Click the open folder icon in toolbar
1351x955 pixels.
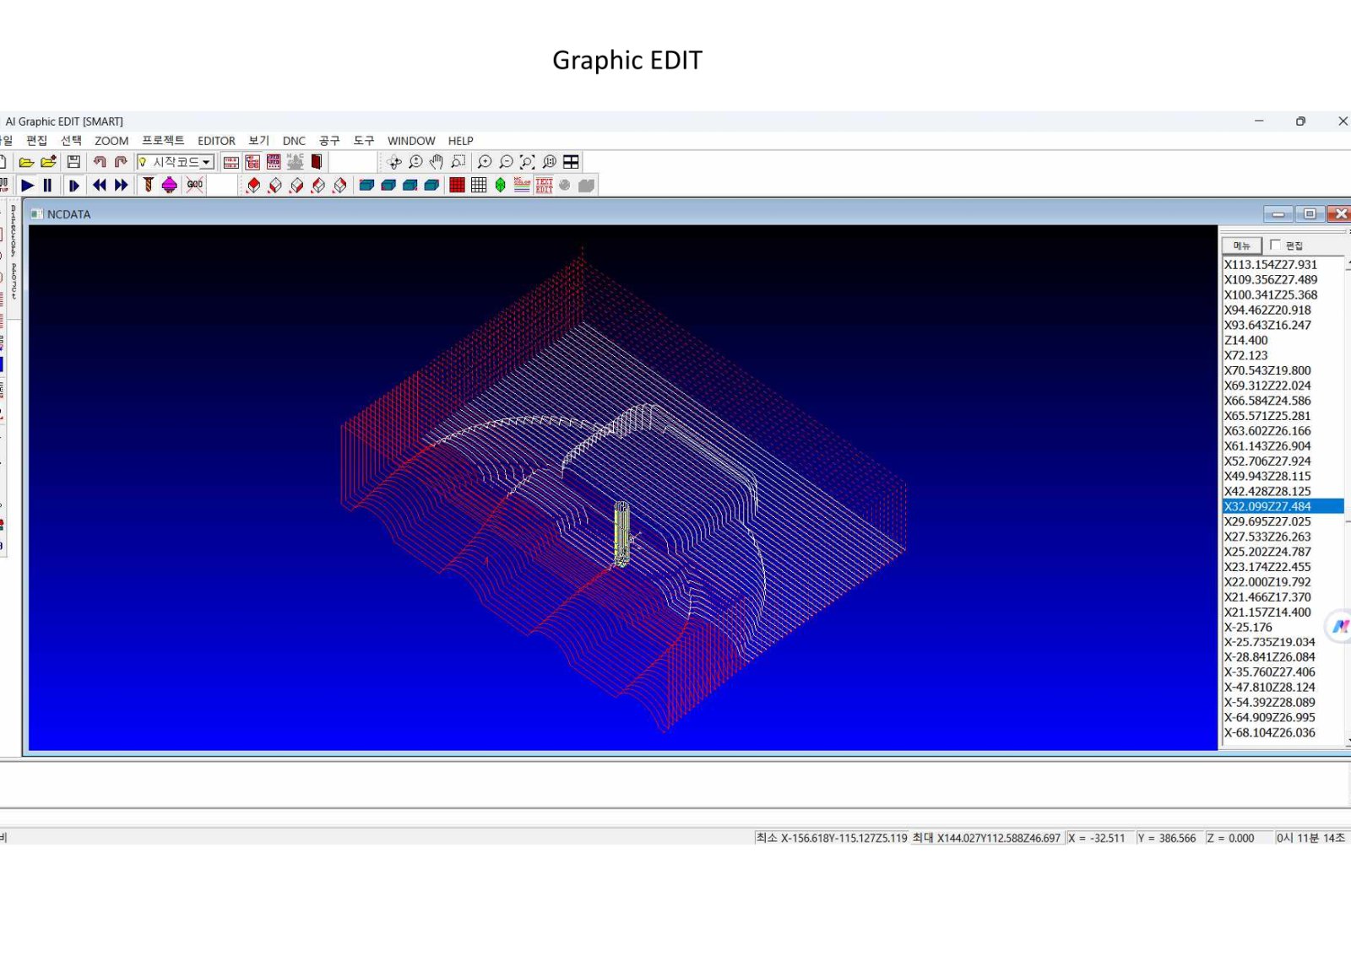pos(26,162)
